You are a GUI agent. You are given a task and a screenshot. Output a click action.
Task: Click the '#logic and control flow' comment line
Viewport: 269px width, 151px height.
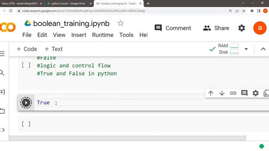click(x=74, y=65)
